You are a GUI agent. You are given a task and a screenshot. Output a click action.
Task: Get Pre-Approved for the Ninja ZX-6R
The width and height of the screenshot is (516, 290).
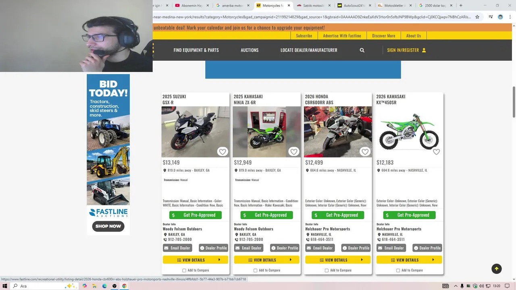click(x=267, y=215)
